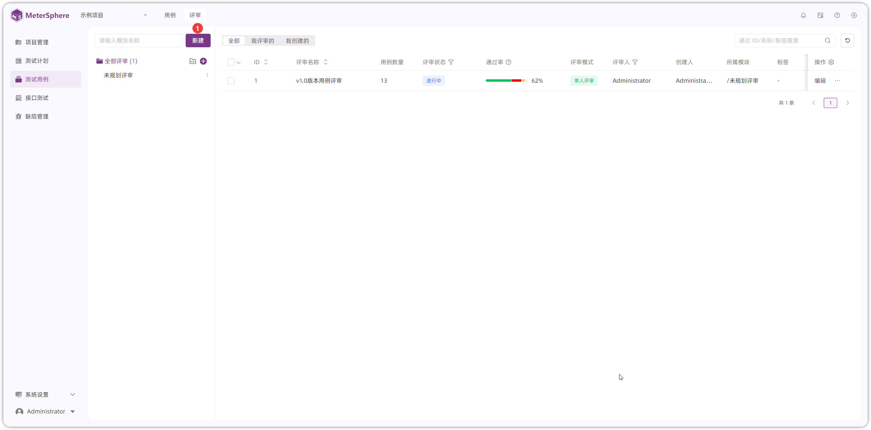Viewport: 871px width, 430px height.
Task: Click the expand-all folder icon beside 全部评审
Action: 193,61
